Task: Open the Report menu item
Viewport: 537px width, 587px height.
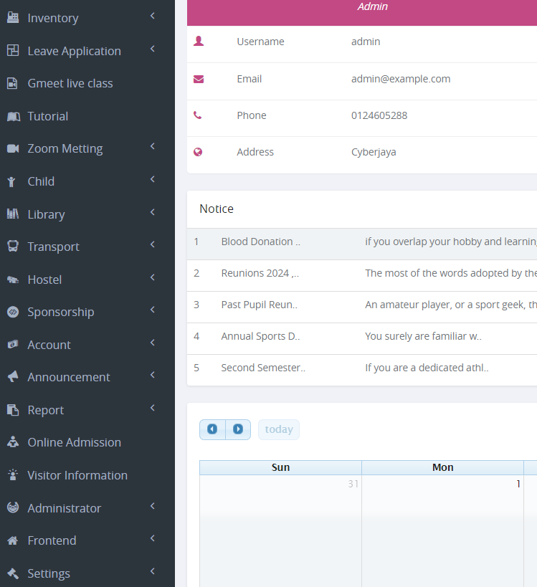Action: [46, 410]
